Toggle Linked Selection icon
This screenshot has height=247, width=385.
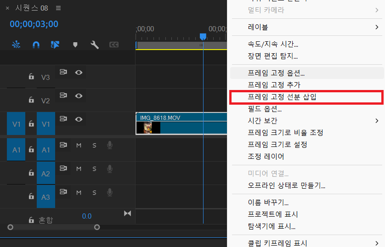55,45
